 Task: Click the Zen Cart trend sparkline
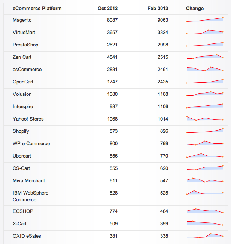click(205, 57)
